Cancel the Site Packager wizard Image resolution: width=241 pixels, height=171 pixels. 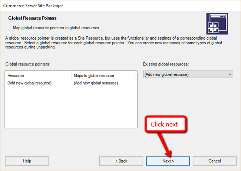pos(215,161)
